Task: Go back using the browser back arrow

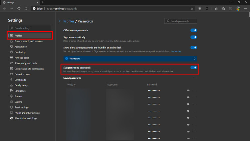Action: coord(5,9)
